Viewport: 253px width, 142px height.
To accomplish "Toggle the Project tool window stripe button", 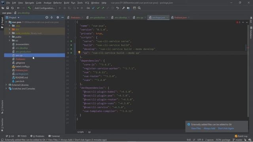I will click(x=2, y=23).
